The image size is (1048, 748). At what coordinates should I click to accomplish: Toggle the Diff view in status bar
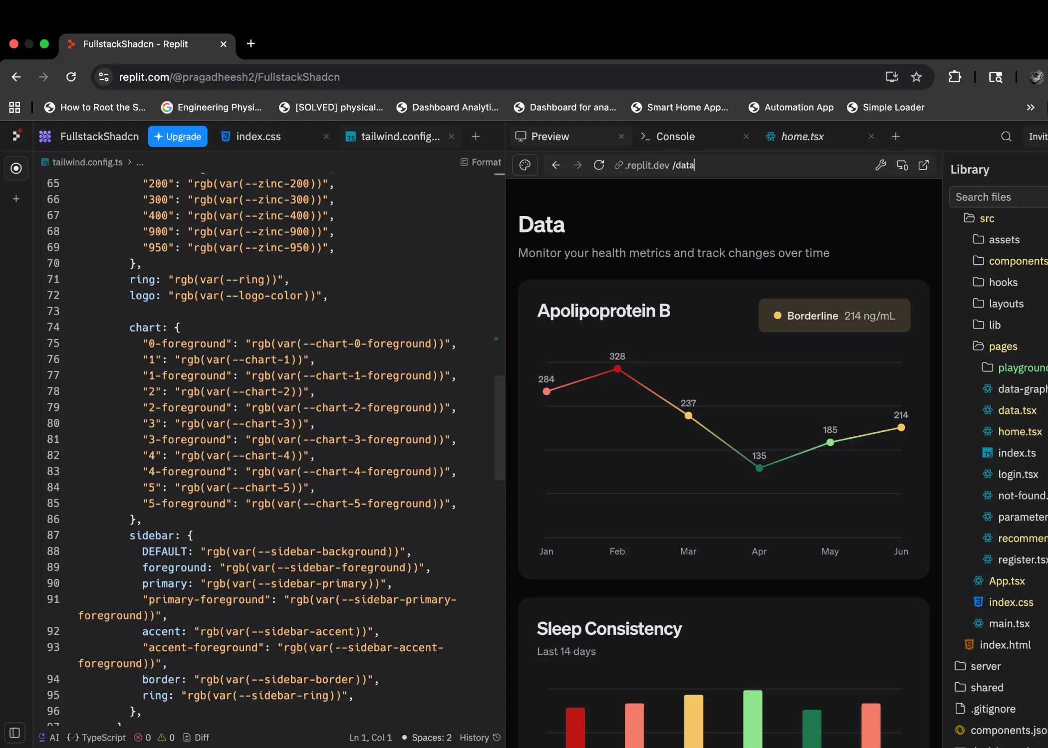(196, 738)
